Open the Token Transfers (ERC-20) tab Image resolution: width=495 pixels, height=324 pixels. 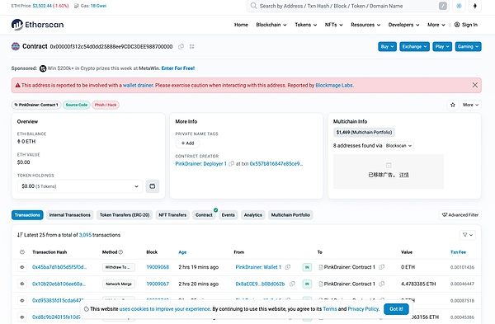(x=125, y=215)
